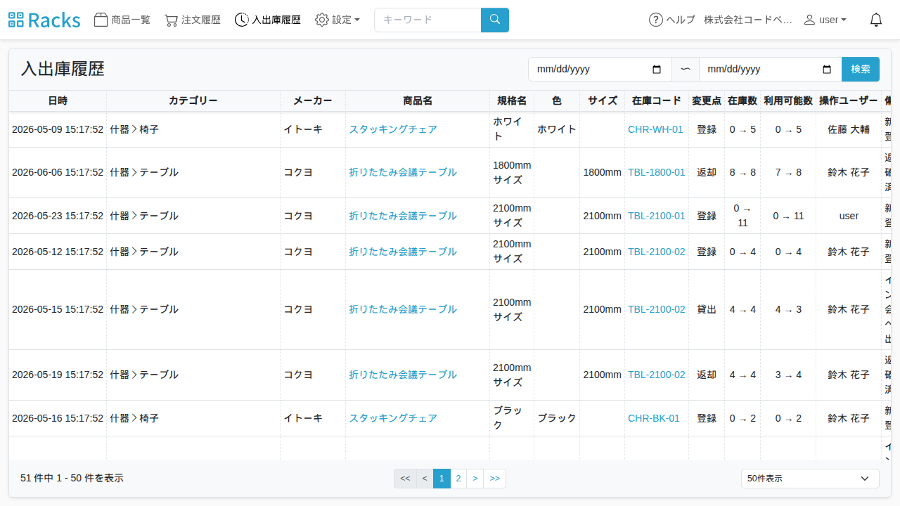Click the magnifier search button
Image resolution: width=900 pixels, height=506 pixels.
495,20
